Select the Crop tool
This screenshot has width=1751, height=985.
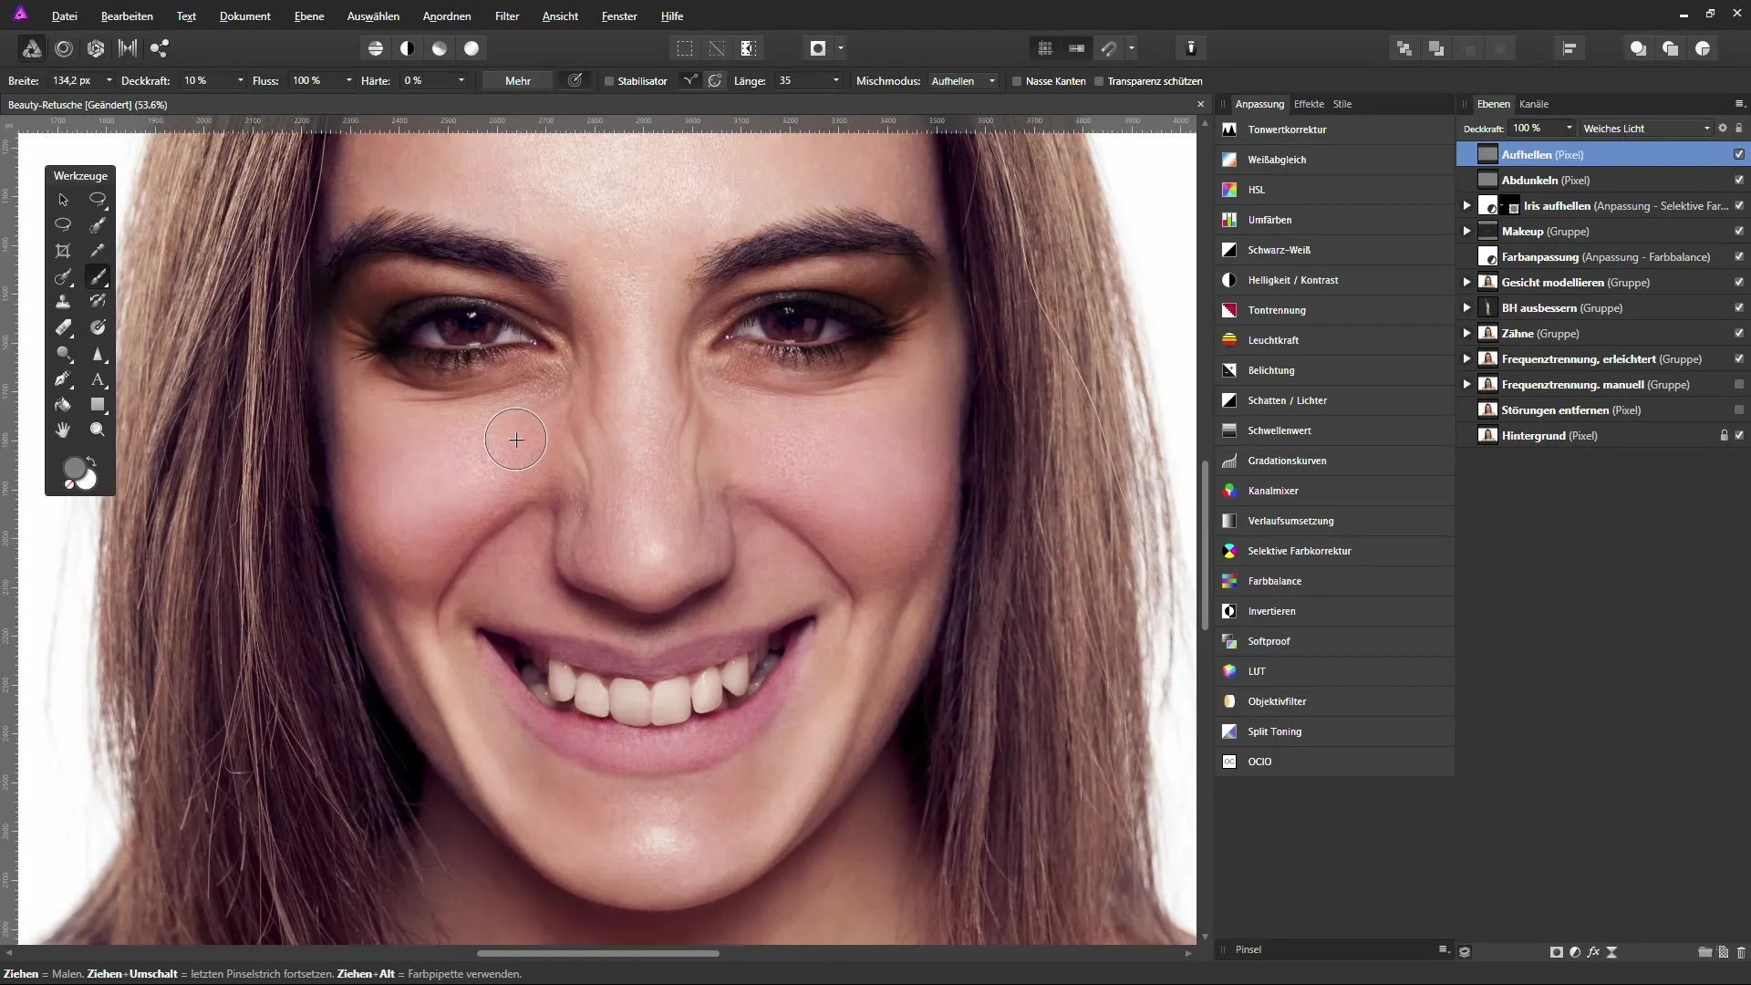(63, 251)
